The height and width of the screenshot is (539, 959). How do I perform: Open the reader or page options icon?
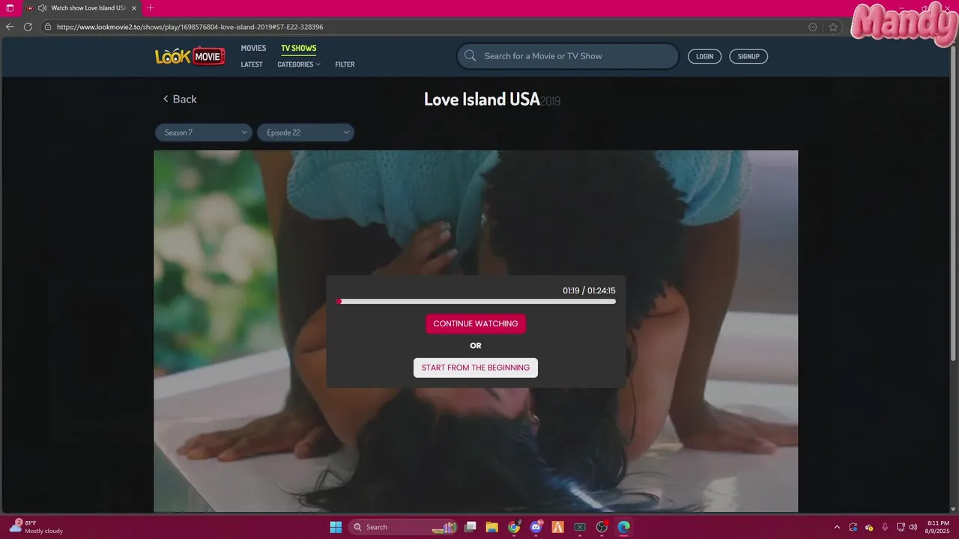coord(813,27)
